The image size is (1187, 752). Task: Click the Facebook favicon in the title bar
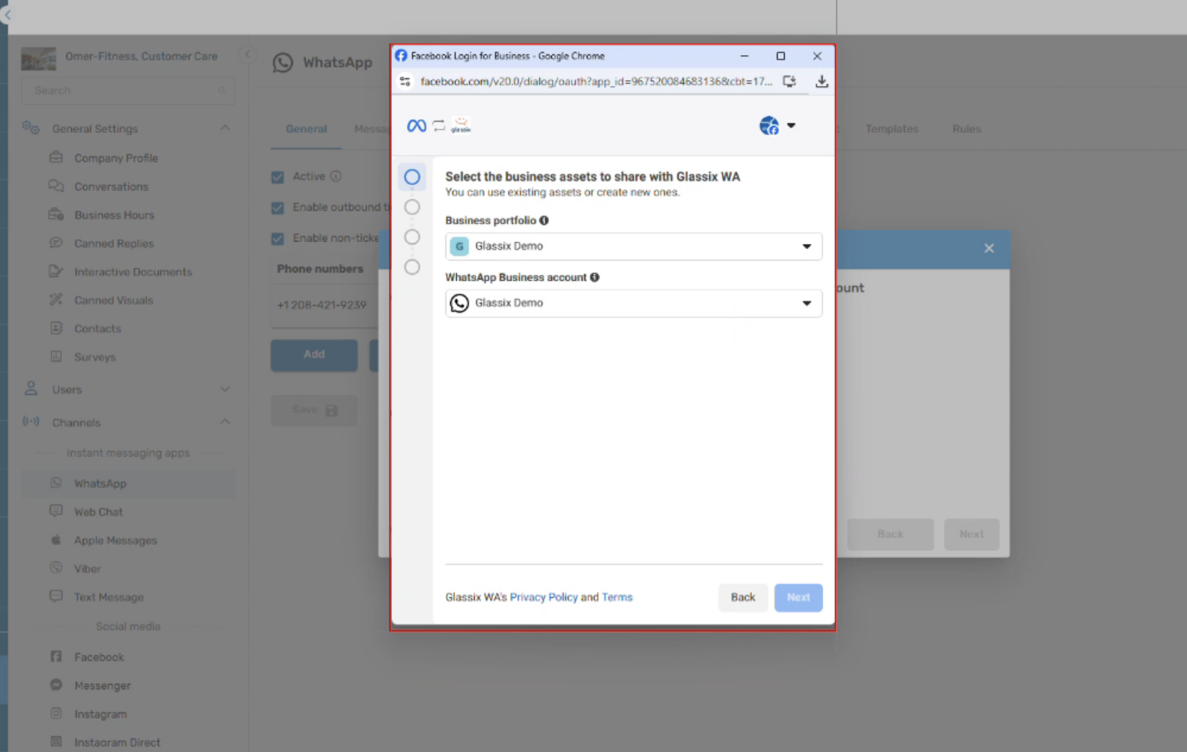click(401, 56)
